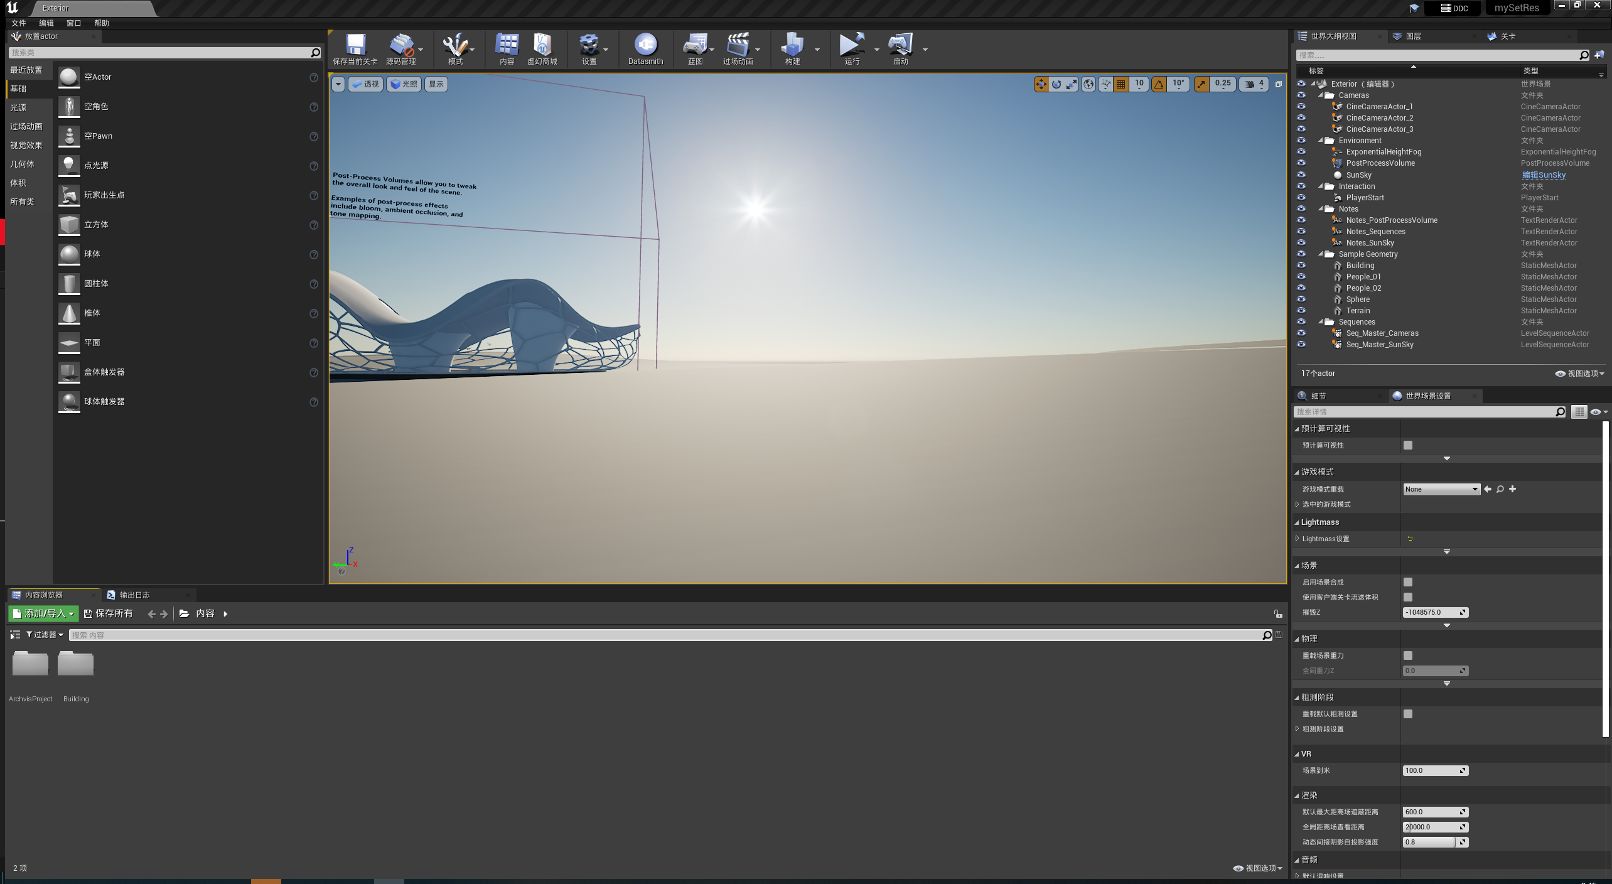Viewport: 1612px width, 884px height.
Task: Select Empty Actor in Place Actors list
Action: tap(188, 77)
